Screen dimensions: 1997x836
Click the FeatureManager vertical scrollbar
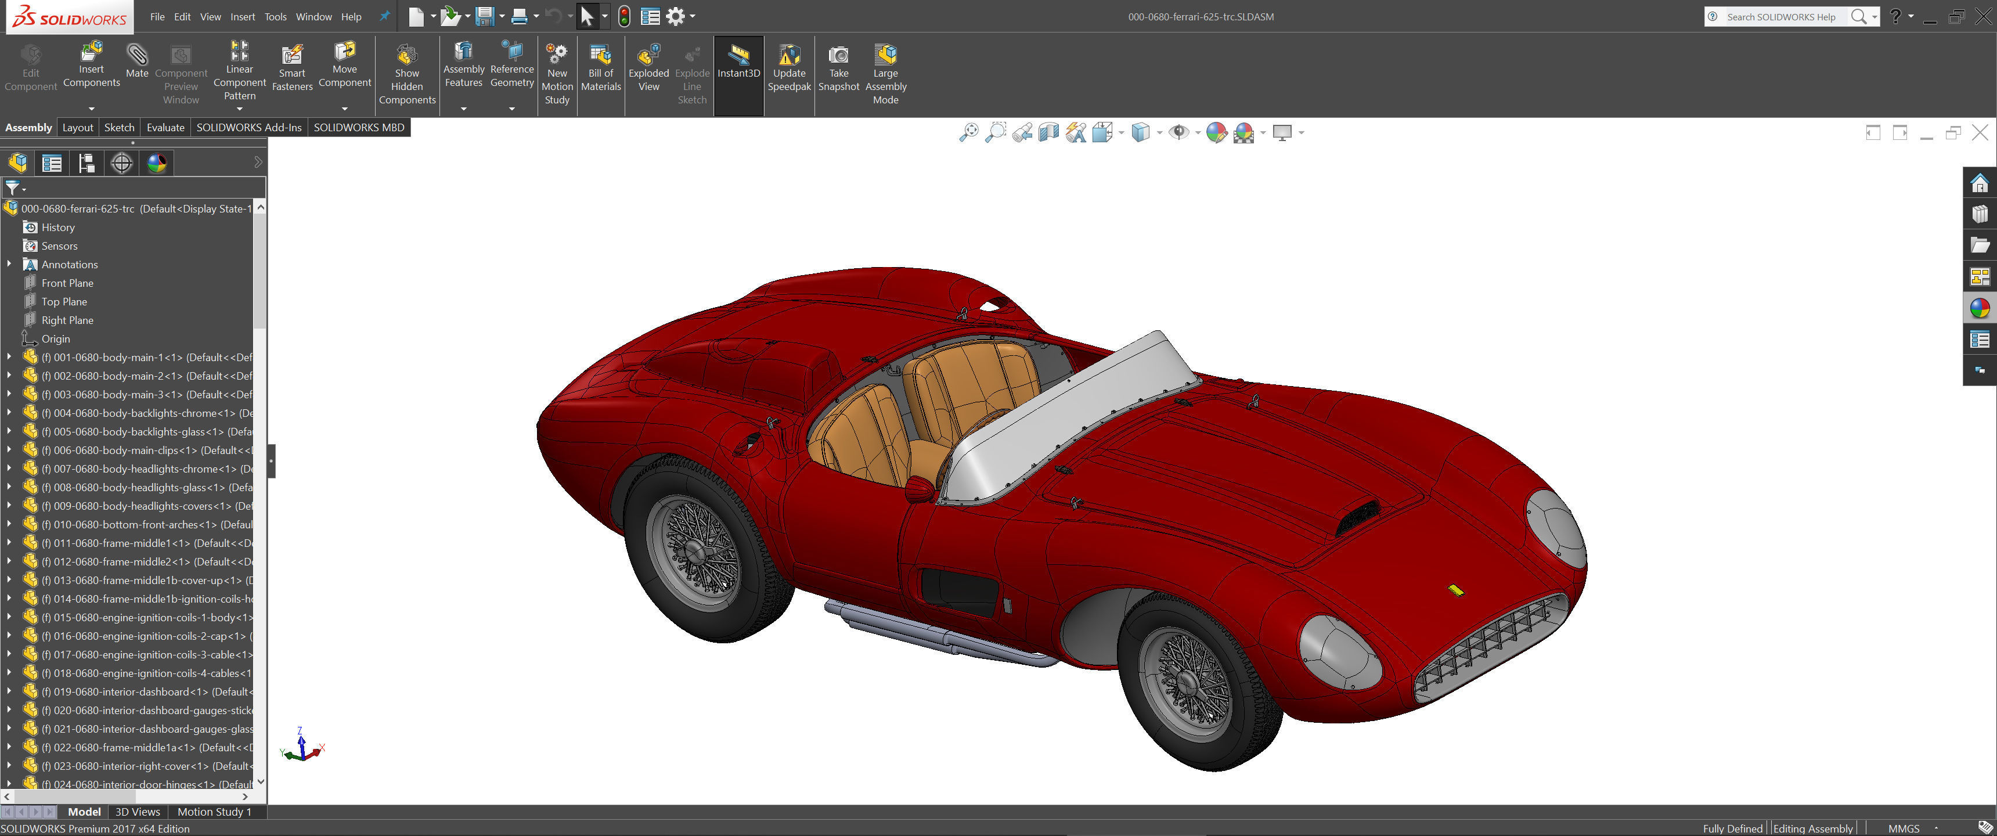click(259, 272)
